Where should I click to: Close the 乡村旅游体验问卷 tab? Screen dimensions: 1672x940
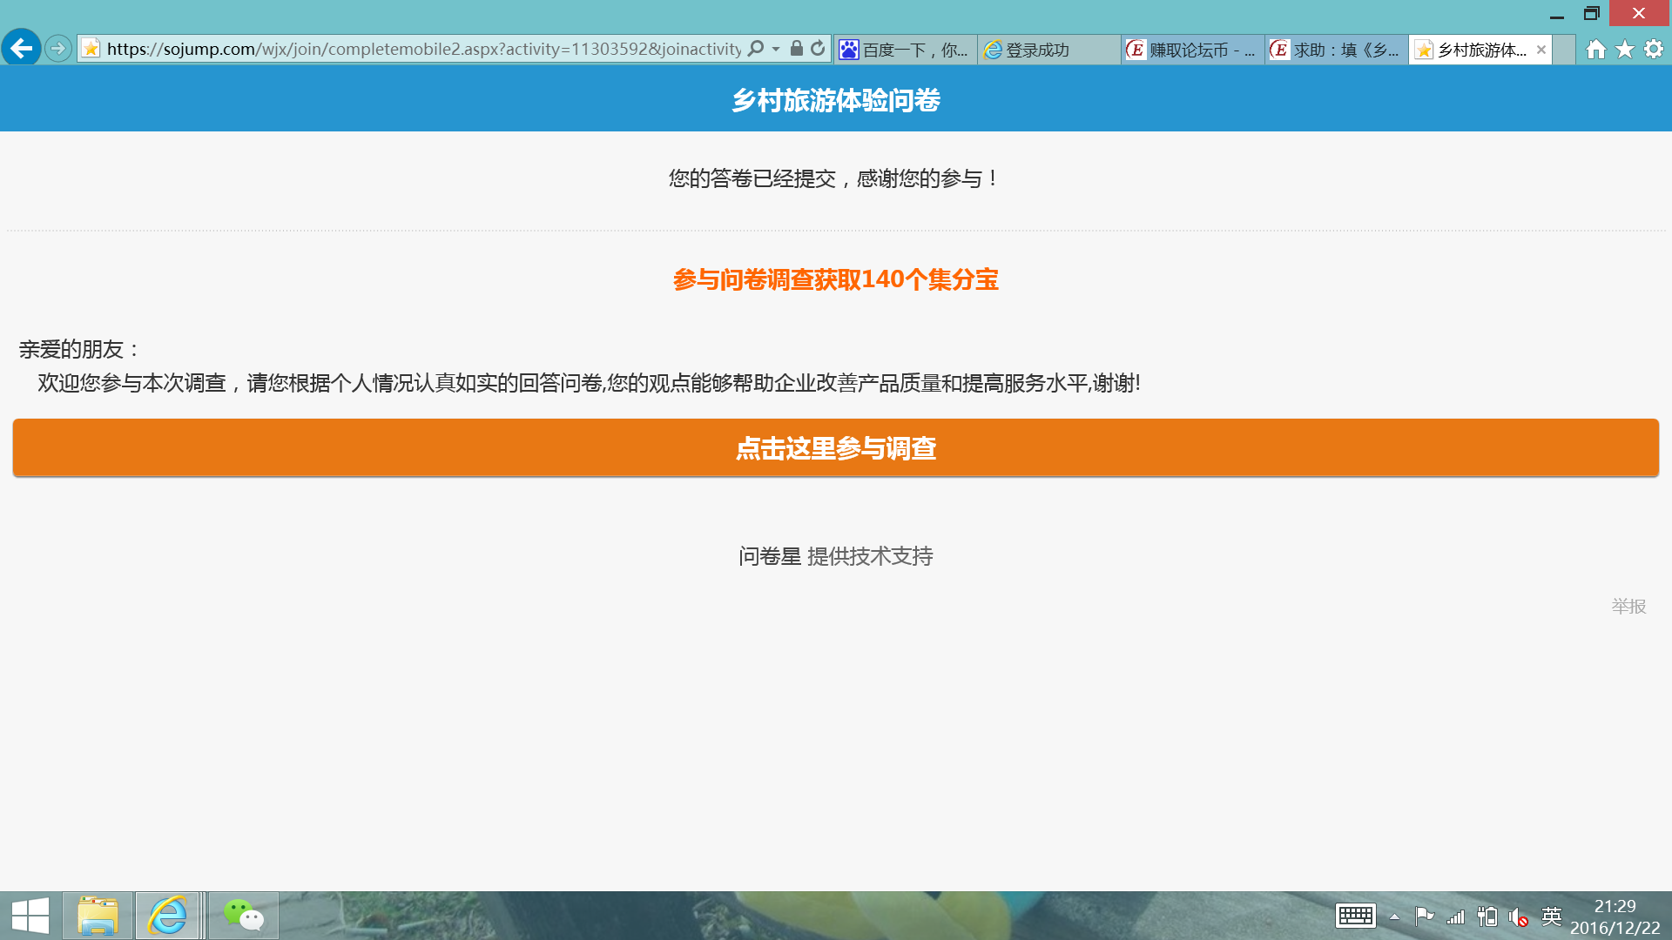click(x=1541, y=50)
